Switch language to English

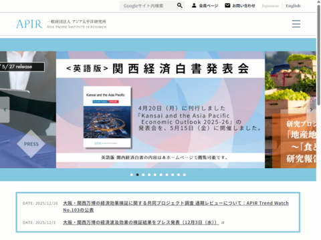[x=293, y=6]
